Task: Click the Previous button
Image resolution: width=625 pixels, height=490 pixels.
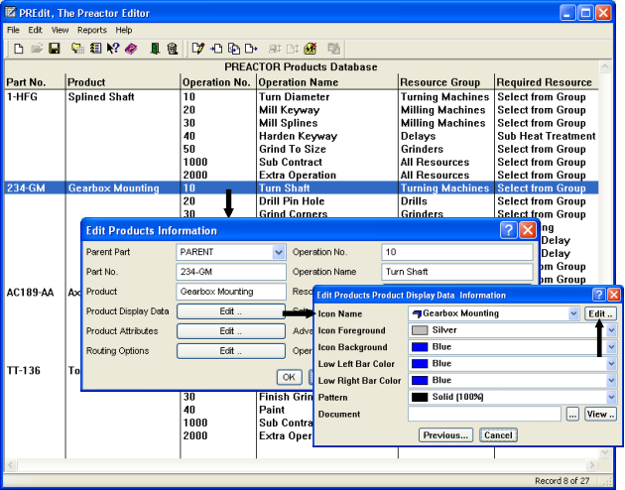Action: (445, 435)
